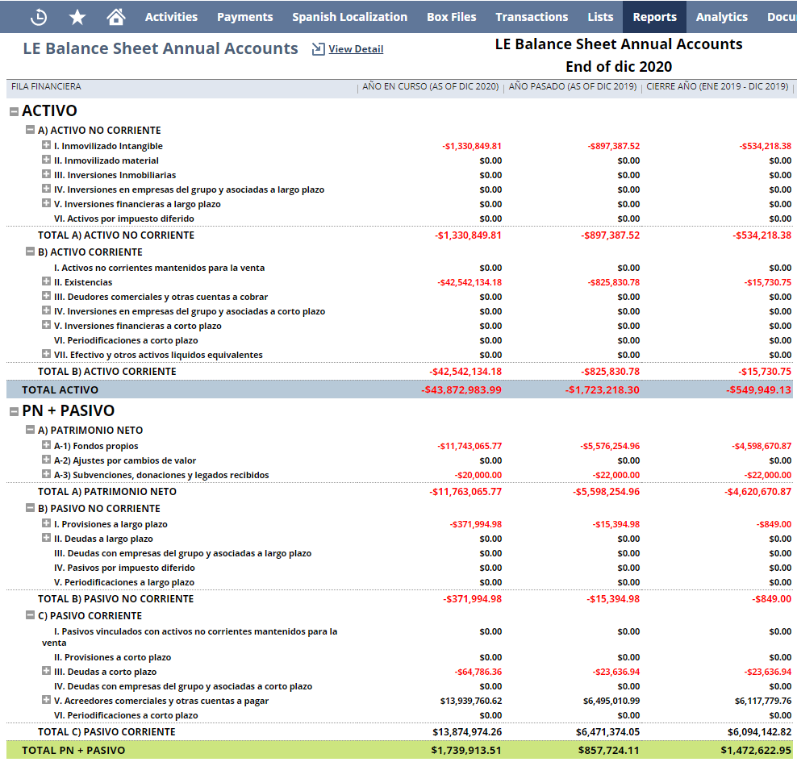Open the Activities menu
797x762 pixels.
tap(171, 17)
